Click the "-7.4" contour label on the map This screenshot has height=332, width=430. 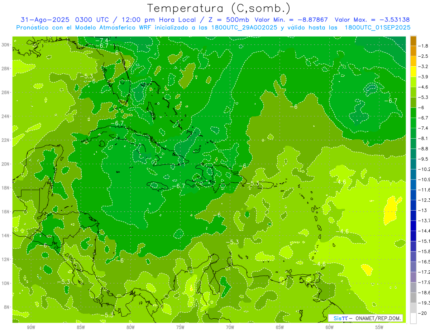coord(102,40)
